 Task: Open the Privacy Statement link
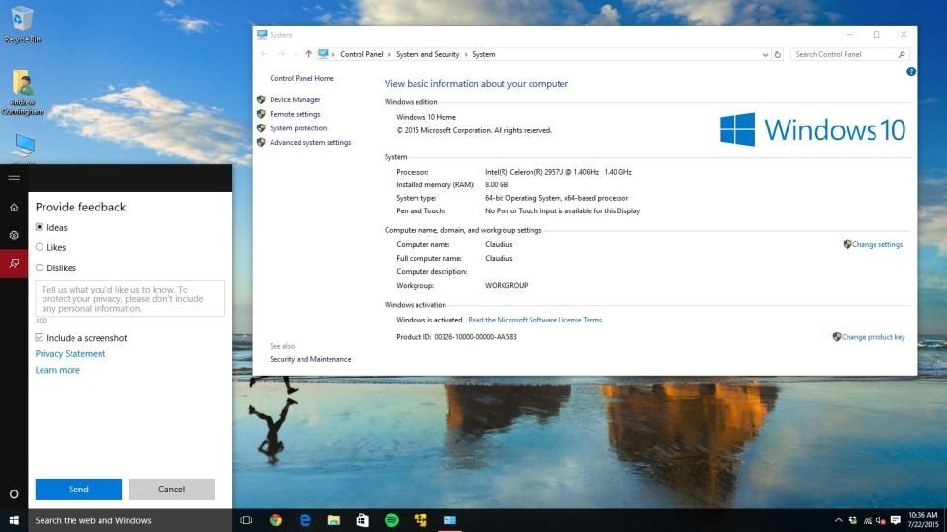pos(70,354)
